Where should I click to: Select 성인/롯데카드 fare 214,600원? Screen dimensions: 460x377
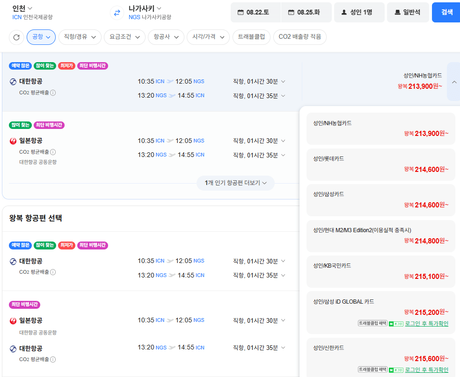point(381,164)
